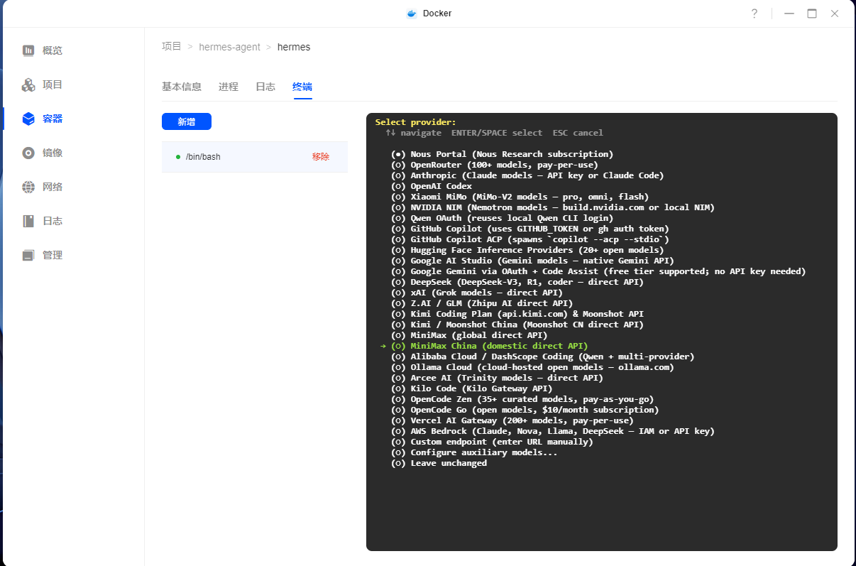
Task: Select highlighted MiniMax China radio option
Action: point(398,346)
